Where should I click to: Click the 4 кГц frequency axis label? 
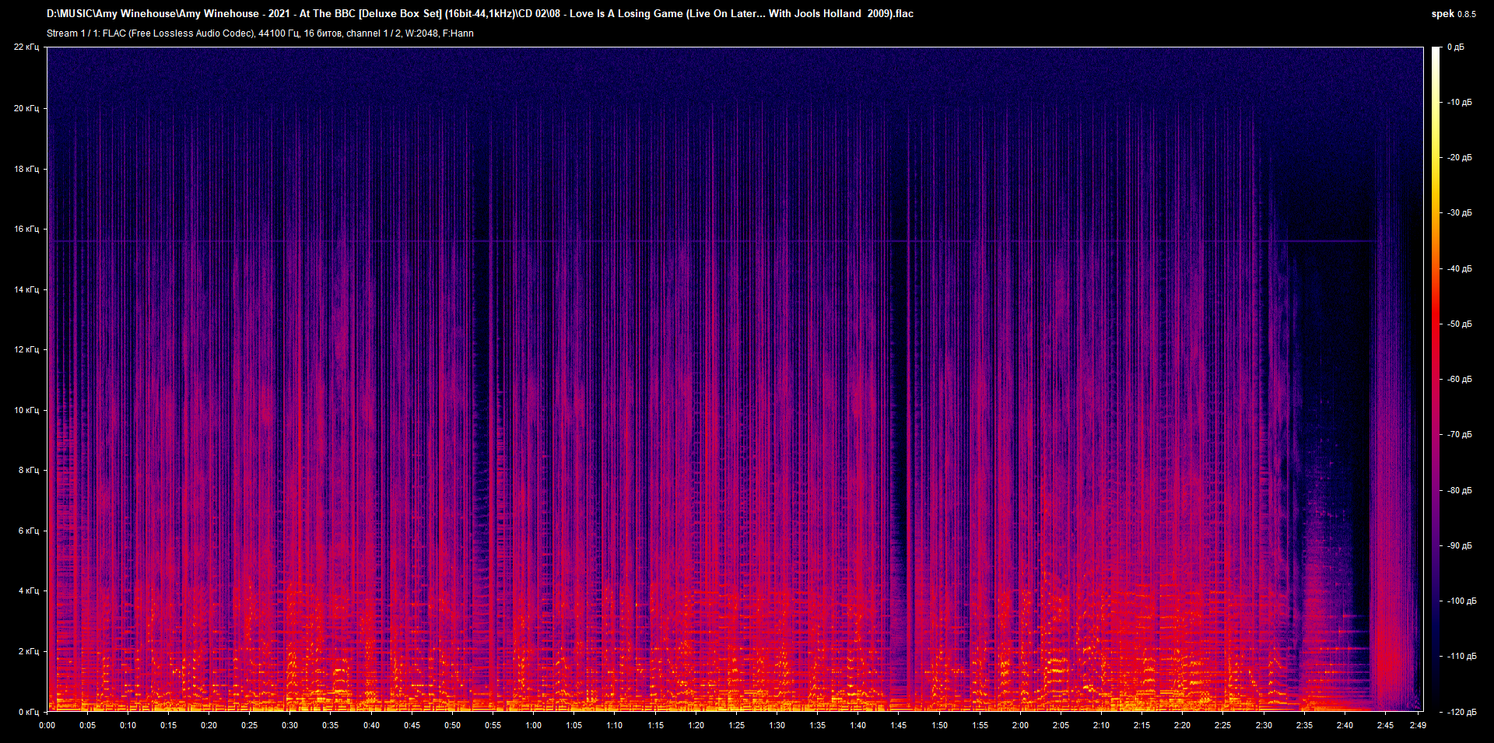pos(29,591)
